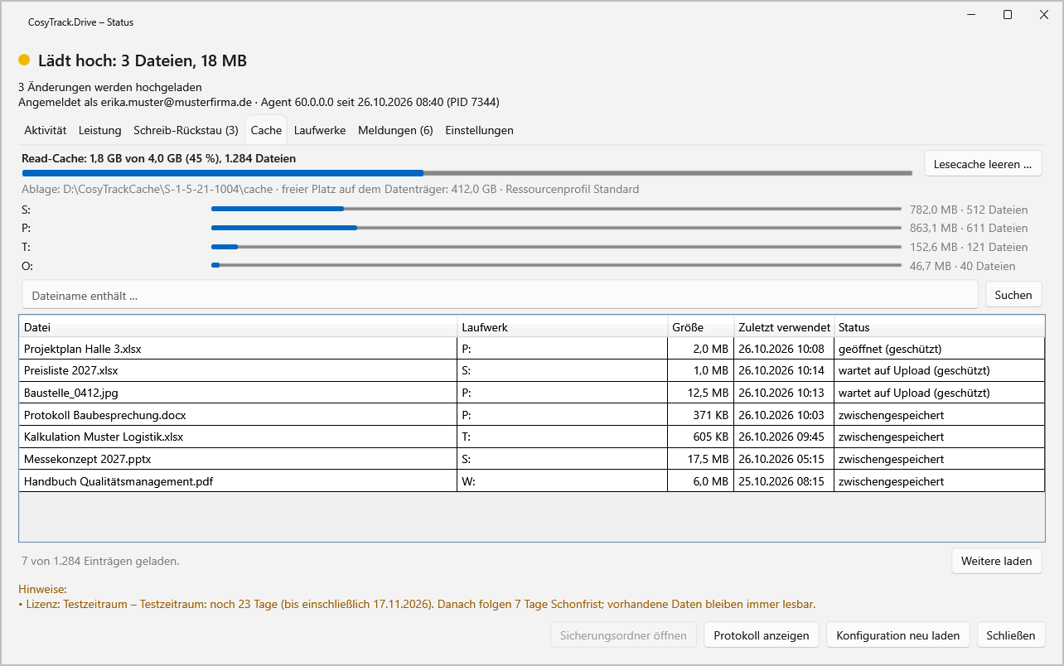Sort by the Größe column header
This screenshot has height=666, width=1064.
coord(700,327)
